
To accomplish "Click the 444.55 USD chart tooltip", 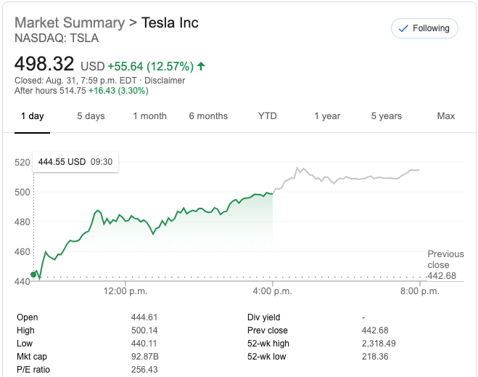I will 75,162.
